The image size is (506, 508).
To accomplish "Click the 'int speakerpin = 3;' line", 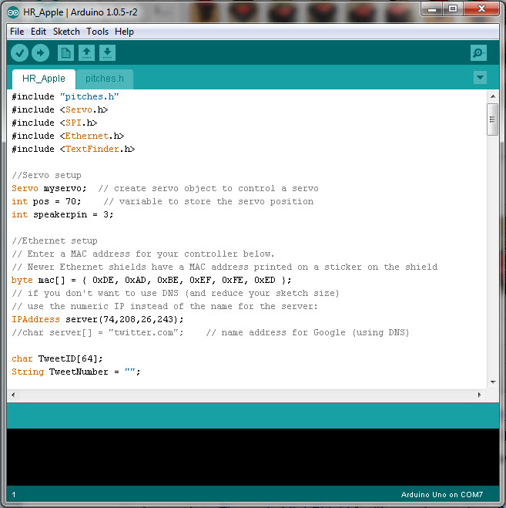I will point(63,214).
